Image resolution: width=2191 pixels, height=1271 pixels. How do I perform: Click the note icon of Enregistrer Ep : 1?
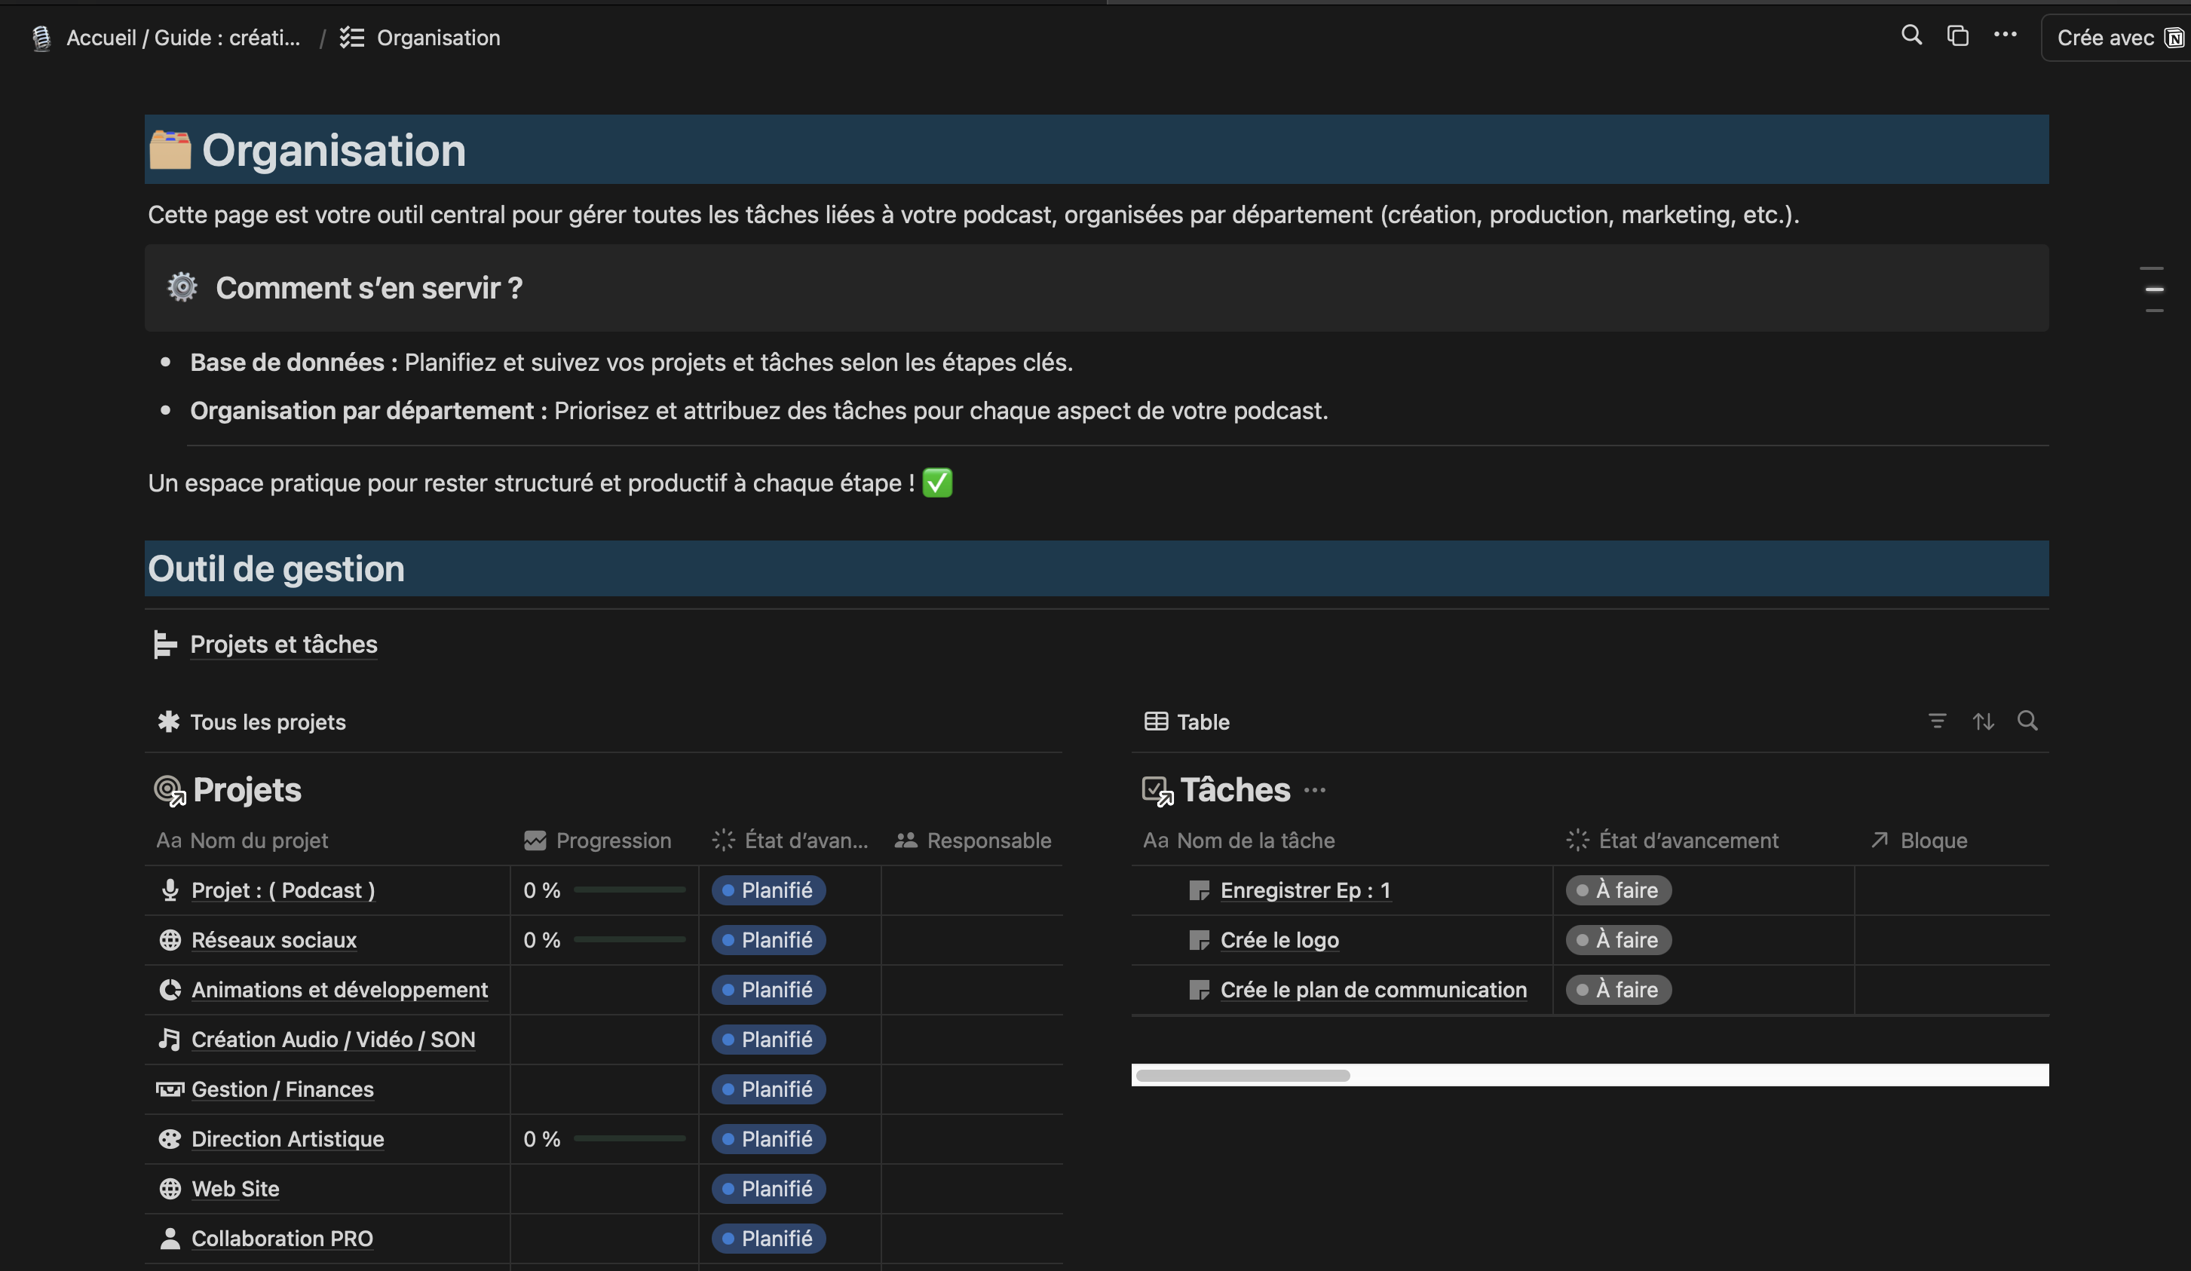pos(1199,890)
